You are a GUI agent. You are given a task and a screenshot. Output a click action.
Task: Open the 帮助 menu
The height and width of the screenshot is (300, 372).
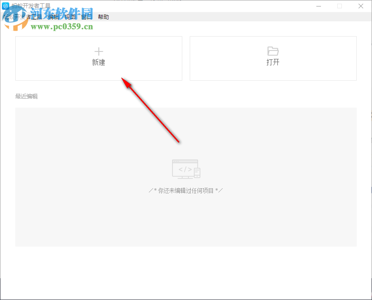click(103, 17)
